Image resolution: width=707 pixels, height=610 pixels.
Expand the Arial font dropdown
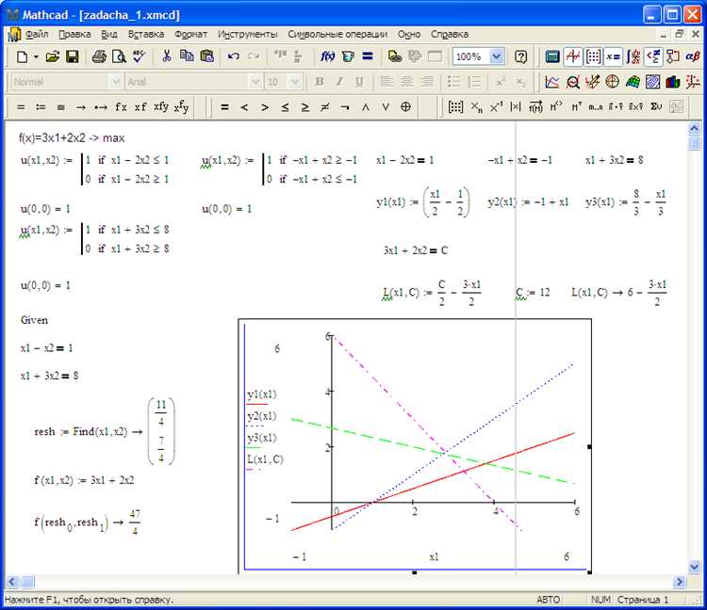coord(255,82)
